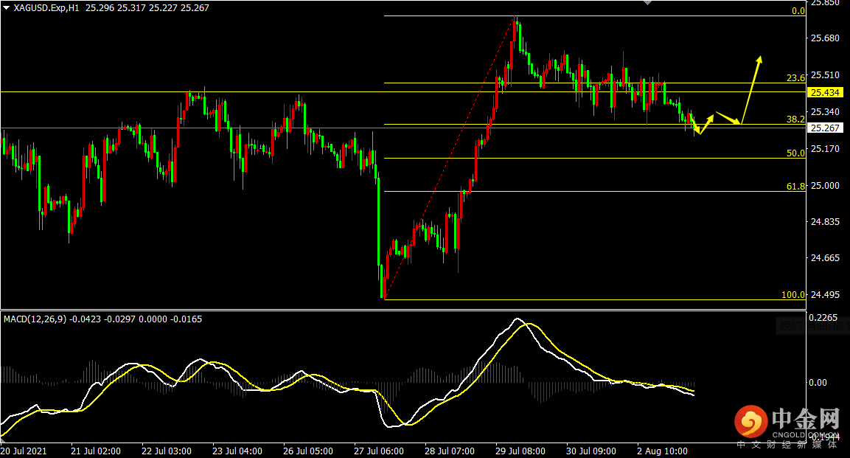Click the 2 Aug 10:00 time label

662,451
